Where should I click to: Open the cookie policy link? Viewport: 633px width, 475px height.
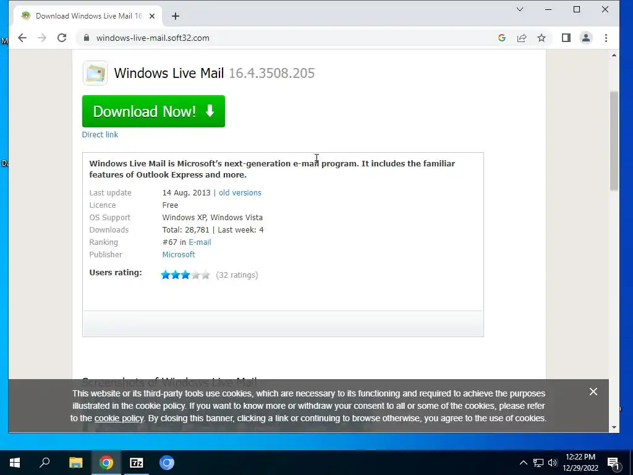pyautogui.click(x=119, y=419)
